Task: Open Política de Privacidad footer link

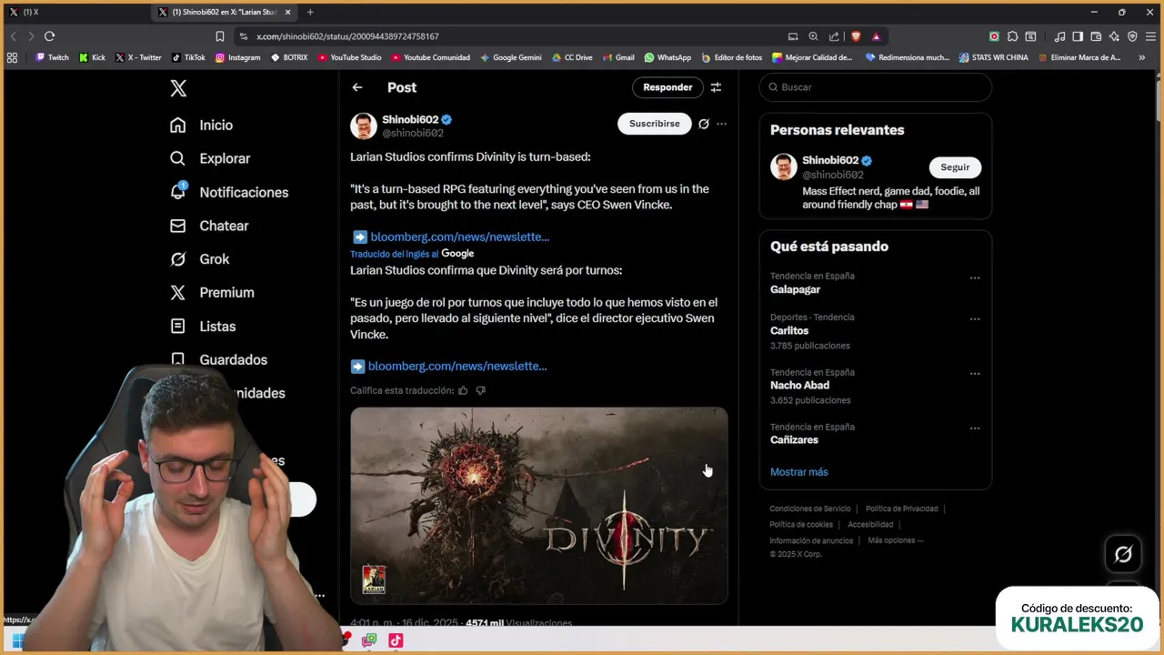Action: click(901, 509)
